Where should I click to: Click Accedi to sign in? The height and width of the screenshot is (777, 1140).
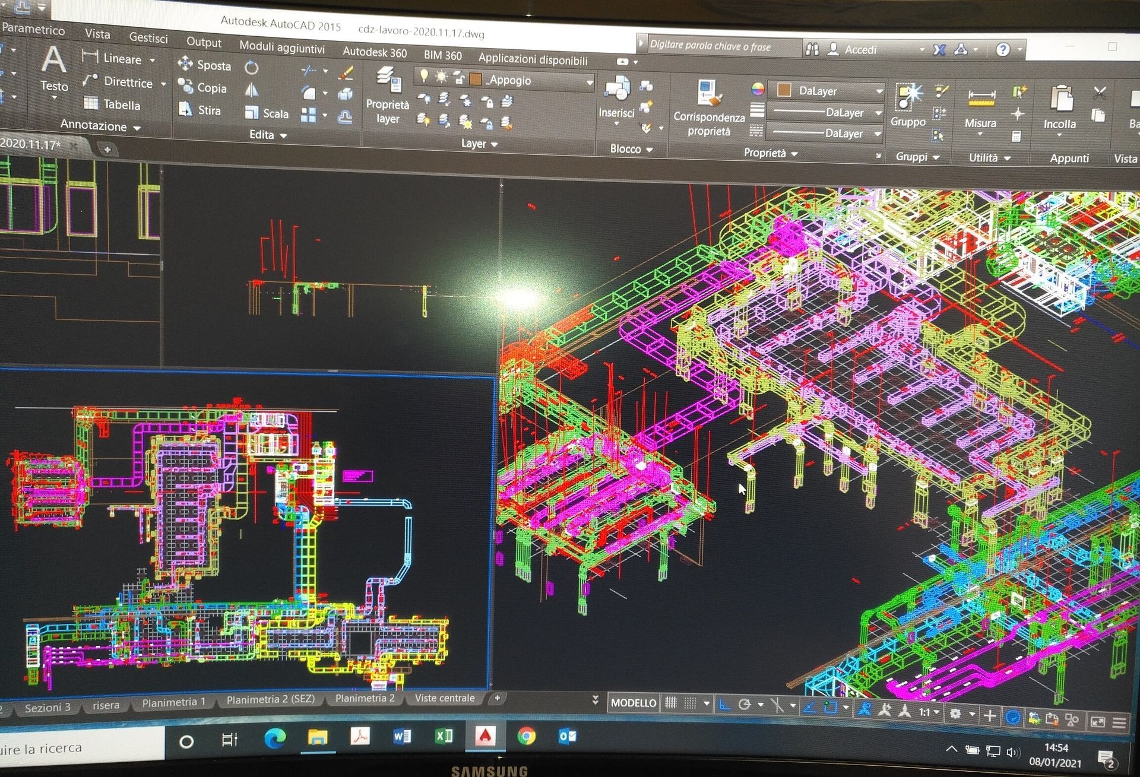(x=860, y=50)
